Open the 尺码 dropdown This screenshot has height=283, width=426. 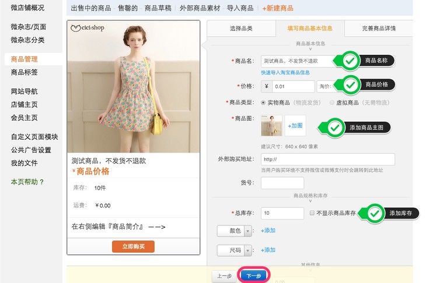(x=234, y=250)
